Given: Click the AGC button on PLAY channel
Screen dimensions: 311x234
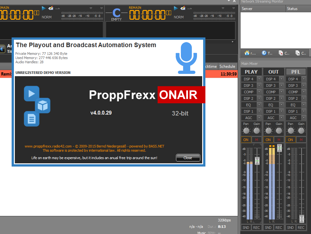Looking at the screenshot, I should click(x=249, y=117).
